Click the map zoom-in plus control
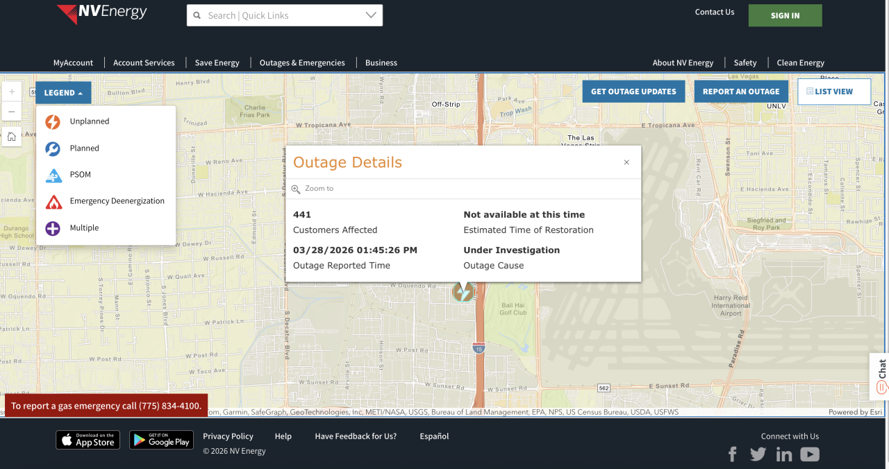Image resolution: width=889 pixels, height=469 pixels. [11, 91]
